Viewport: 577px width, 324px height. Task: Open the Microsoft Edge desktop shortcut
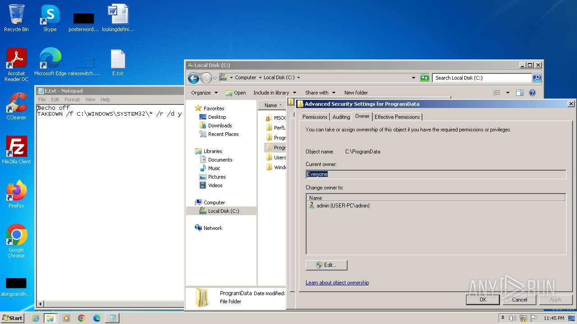[50, 62]
